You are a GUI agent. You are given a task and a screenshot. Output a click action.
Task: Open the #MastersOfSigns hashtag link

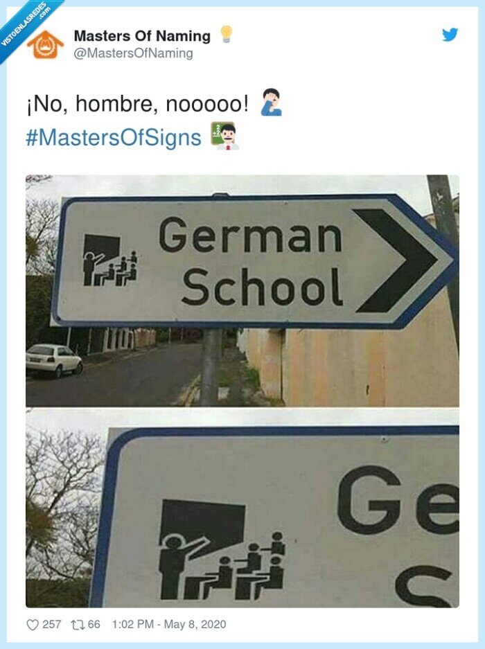click(x=114, y=137)
